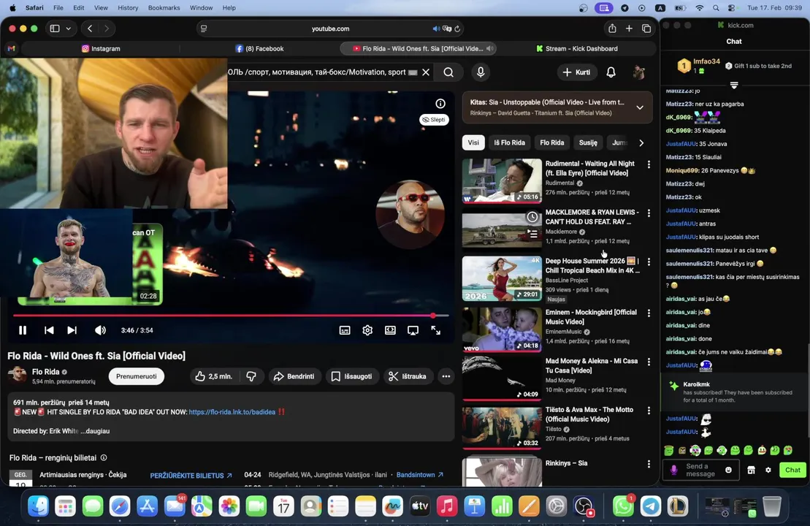The height and width of the screenshot is (526, 810).
Task: Open YouTube notifications bell
Action: 611,72
